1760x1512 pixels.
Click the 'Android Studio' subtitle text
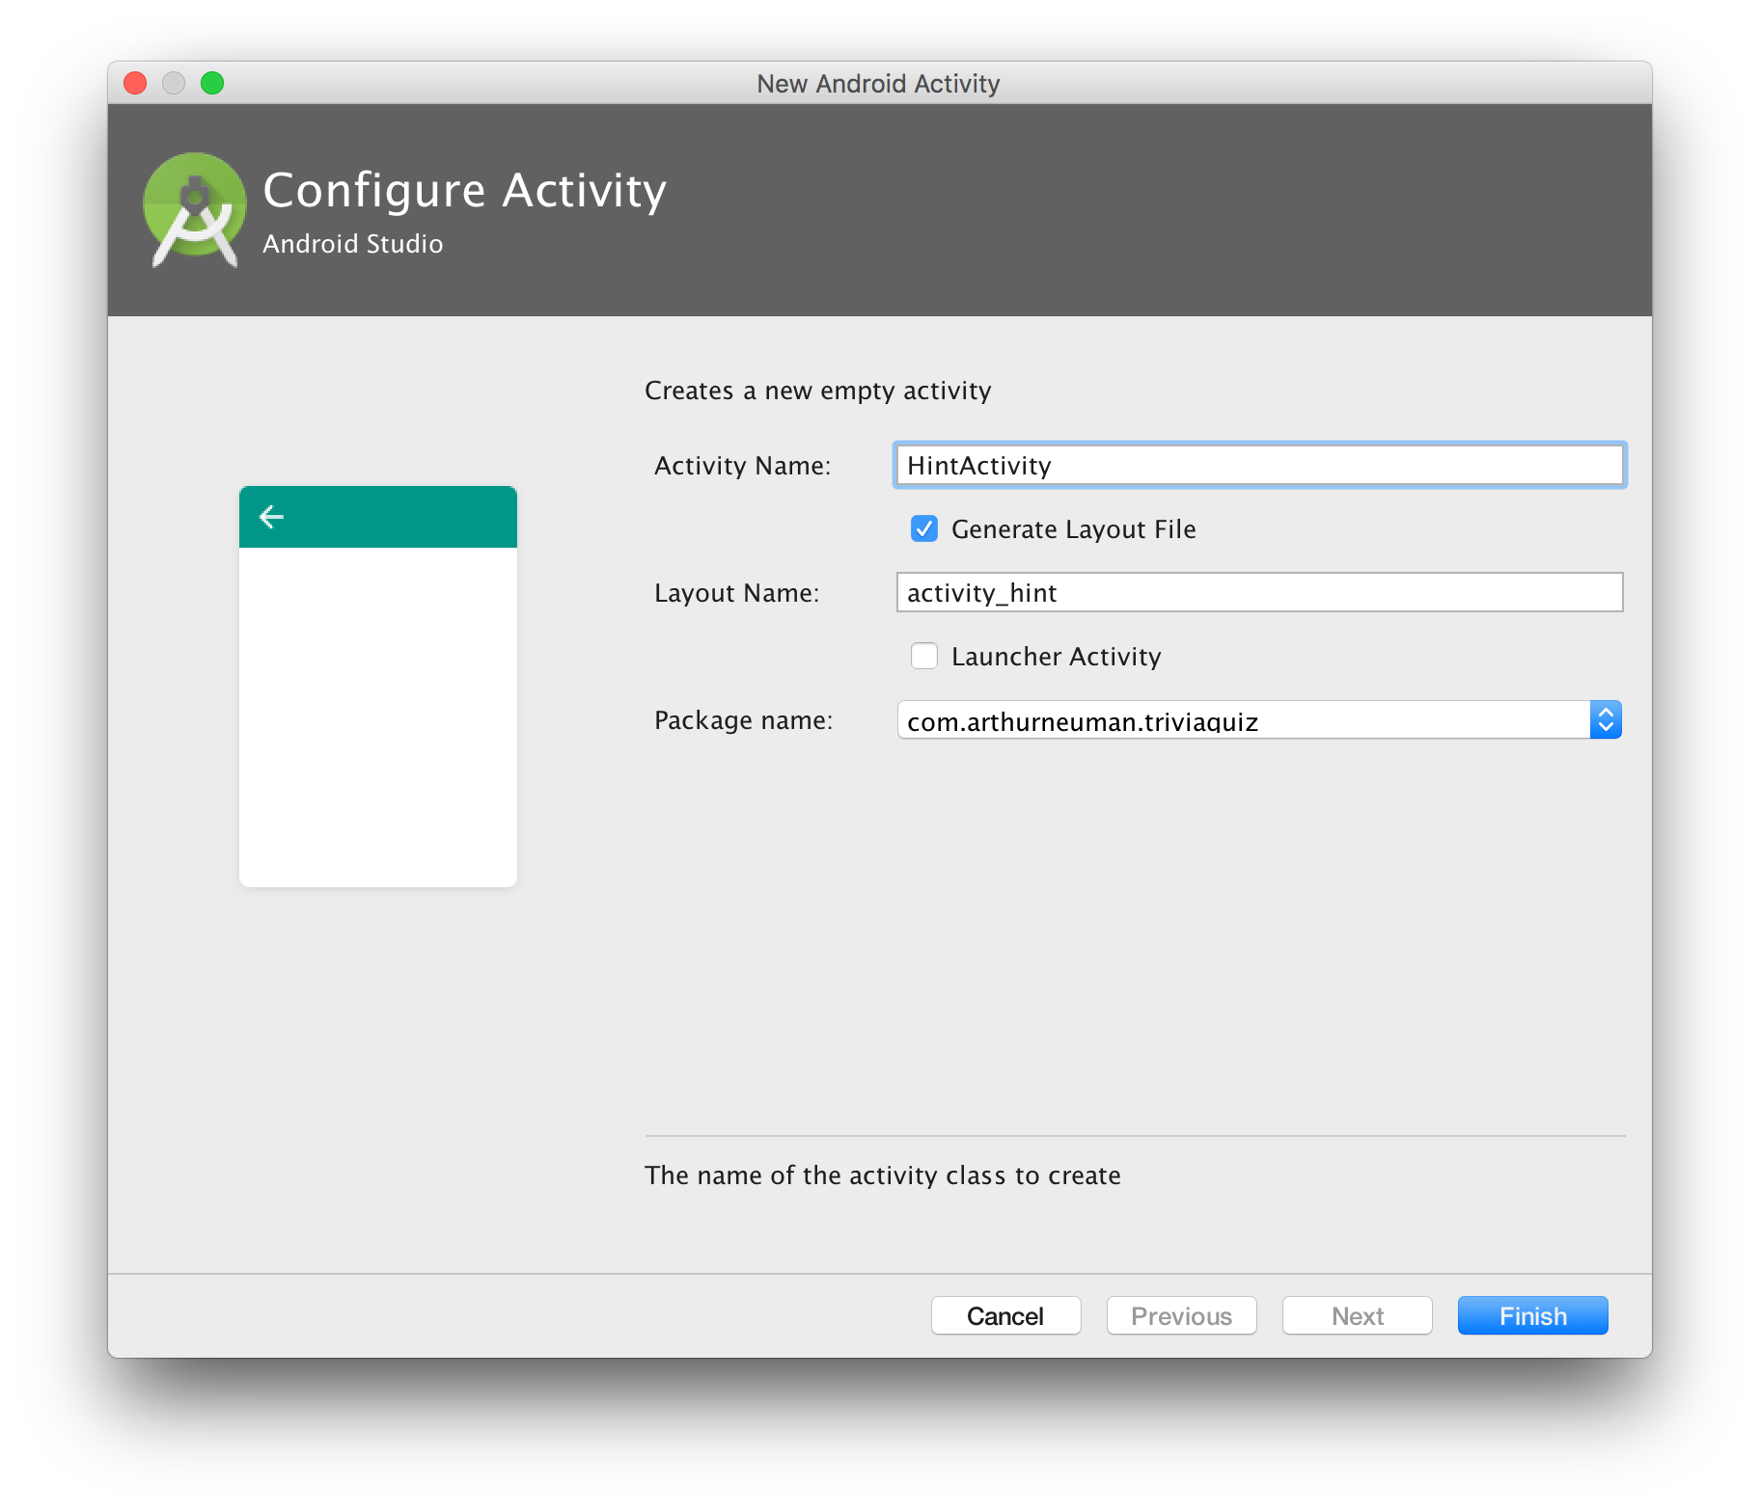pyautogui.click(x=353, y=244)
